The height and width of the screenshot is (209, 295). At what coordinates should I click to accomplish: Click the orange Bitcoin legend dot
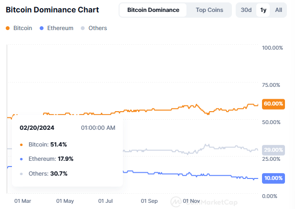coord(8,28)
